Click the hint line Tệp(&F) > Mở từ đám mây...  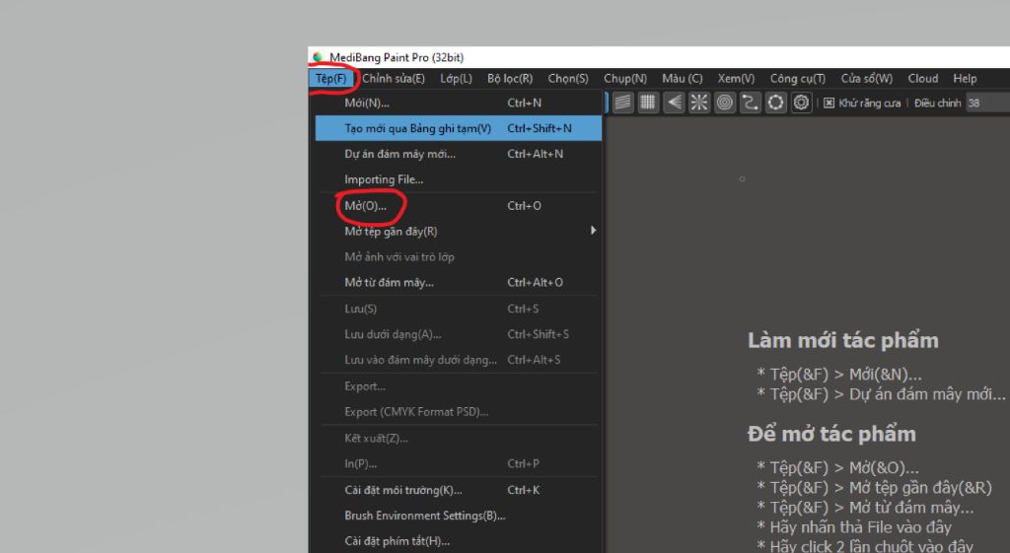pos(865,508)
